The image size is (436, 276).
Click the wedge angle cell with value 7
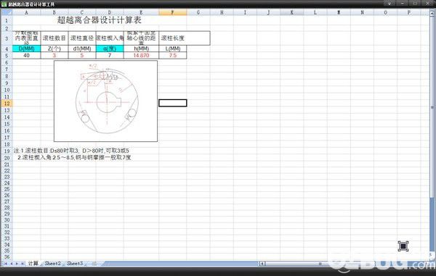tap(110, 56)
